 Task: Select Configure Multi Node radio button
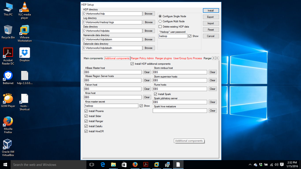(160, 21)
